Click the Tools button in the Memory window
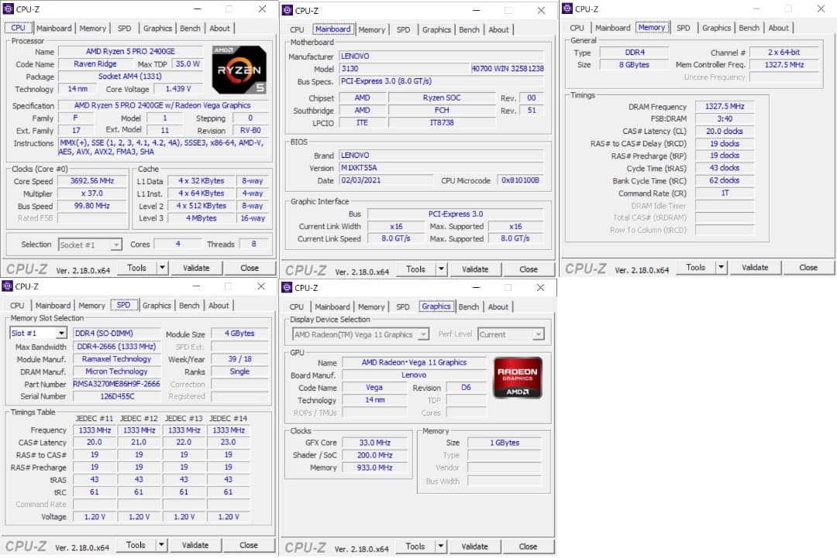837x558 pixels. [695, 267]
